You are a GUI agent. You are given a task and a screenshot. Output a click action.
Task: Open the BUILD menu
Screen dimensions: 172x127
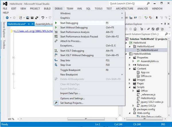click(x=47, y=9)
